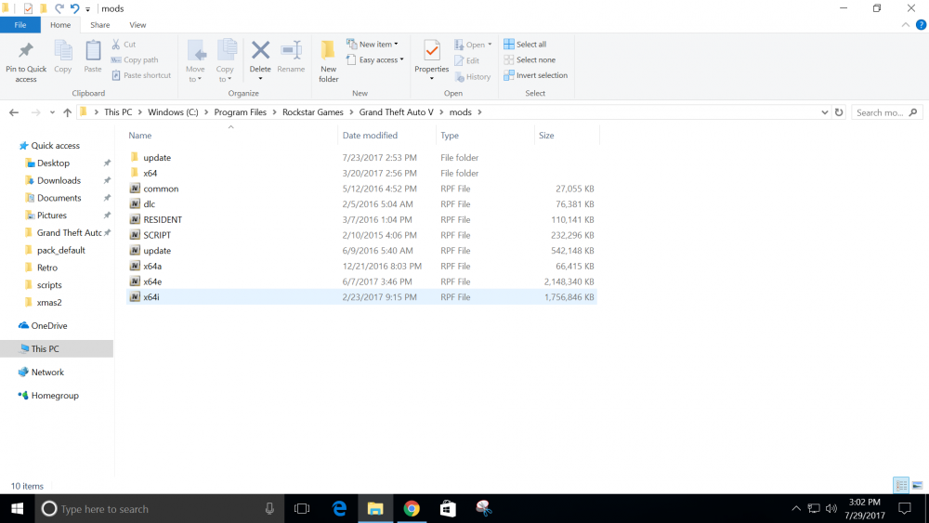Go up one folder level arrow
Image resolution: width=929 pixels, height=523 pixels.
[68, 112]
